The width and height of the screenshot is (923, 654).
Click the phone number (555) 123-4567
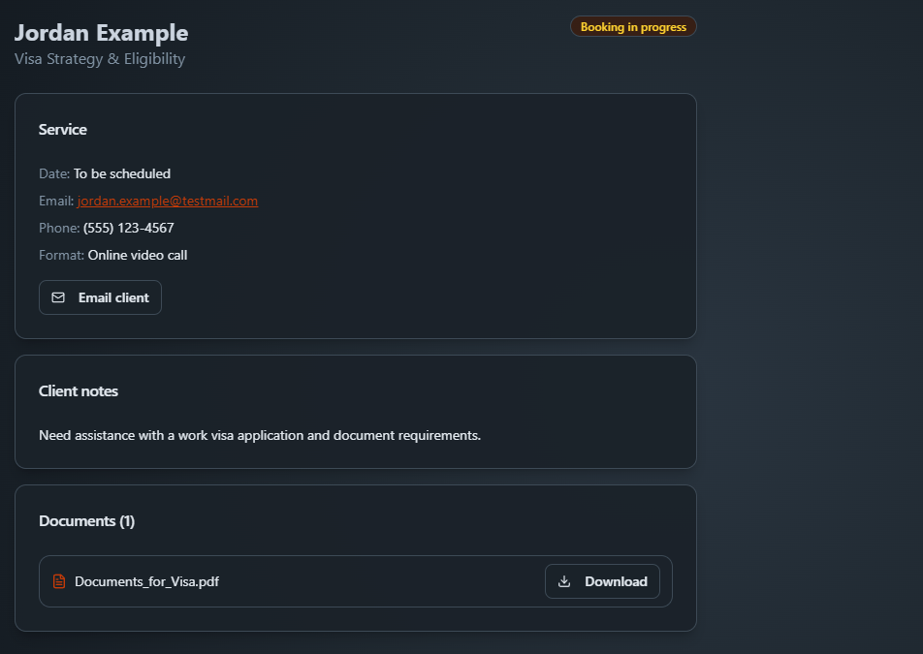[129, 229]
